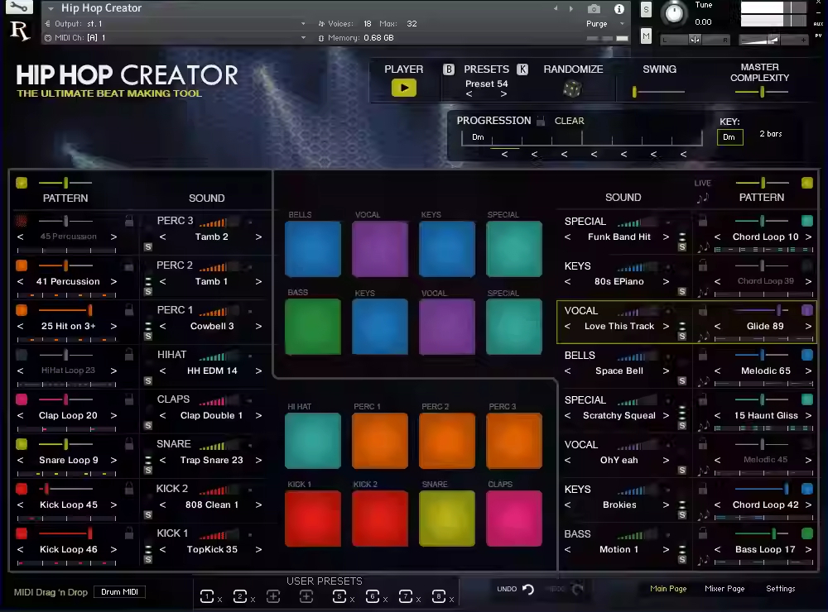The image size is (828, 612).
Task: Click the 2 bars length label
Action: 770,134
